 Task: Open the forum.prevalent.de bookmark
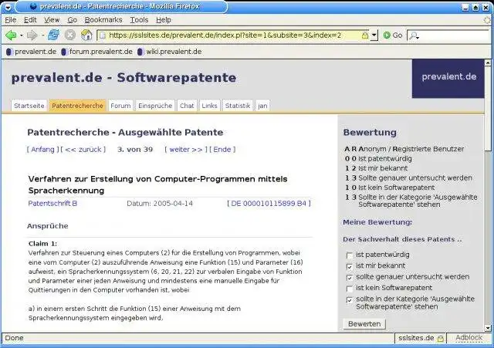96,52
